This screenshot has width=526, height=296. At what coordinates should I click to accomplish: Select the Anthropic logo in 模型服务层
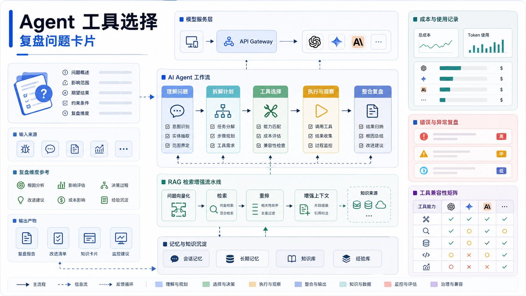click(x=358, y=42)
